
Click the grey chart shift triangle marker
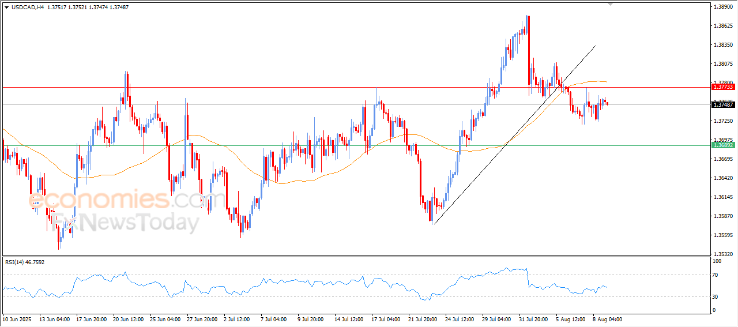pyautogui.click(x=611, y=4)
